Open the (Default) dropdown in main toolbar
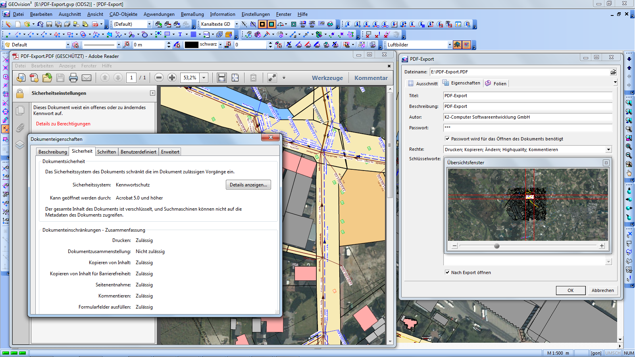Viewport: 635px width, 357px height. tap(149, 24)
